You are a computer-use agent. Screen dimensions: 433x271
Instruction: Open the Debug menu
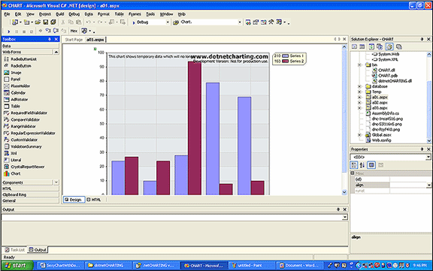point(74,14)
